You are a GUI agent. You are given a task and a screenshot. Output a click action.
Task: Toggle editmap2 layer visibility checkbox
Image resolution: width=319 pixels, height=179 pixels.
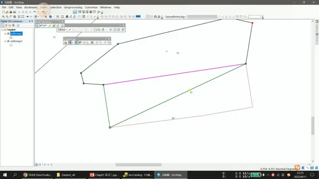pyautogui.click(x=8, y=33)
